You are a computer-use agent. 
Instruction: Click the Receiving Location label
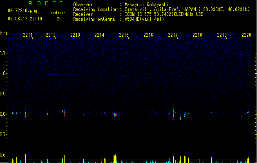click(95, 9)
